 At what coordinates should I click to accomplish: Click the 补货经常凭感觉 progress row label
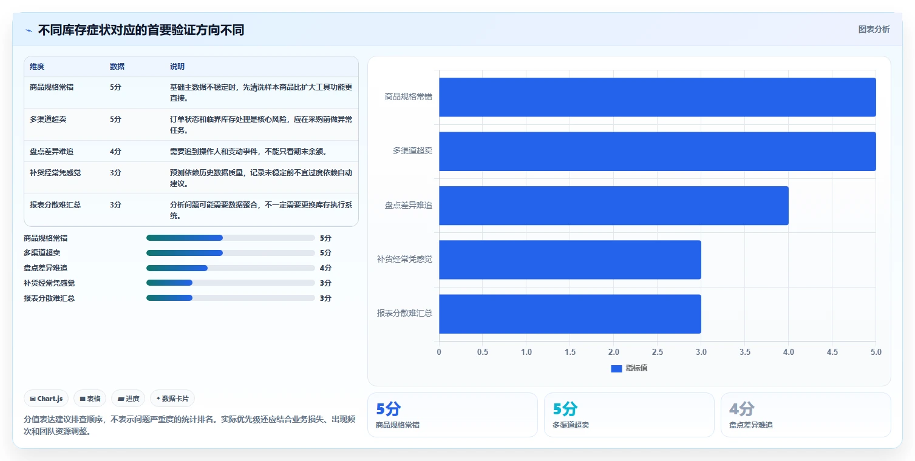pos(49,283)
